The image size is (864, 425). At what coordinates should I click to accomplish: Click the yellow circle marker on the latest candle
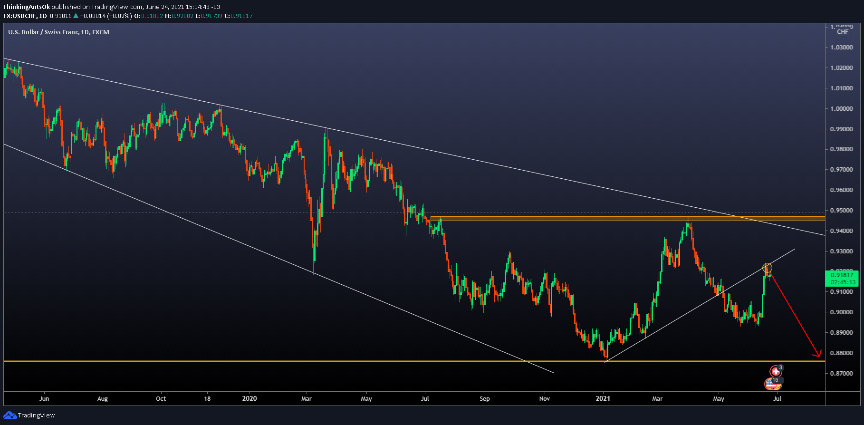coord(767,268)
